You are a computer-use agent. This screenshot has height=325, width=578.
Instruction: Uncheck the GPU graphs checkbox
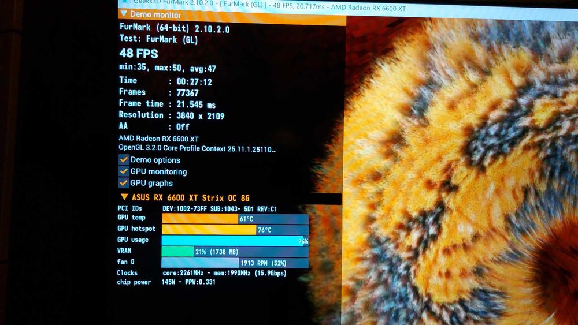pos(124,182)
